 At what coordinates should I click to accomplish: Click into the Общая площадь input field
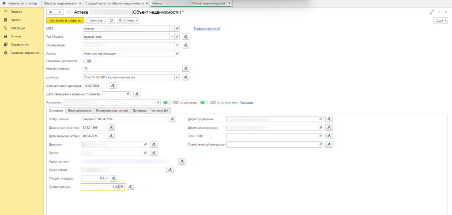click(x=94, y=178)
